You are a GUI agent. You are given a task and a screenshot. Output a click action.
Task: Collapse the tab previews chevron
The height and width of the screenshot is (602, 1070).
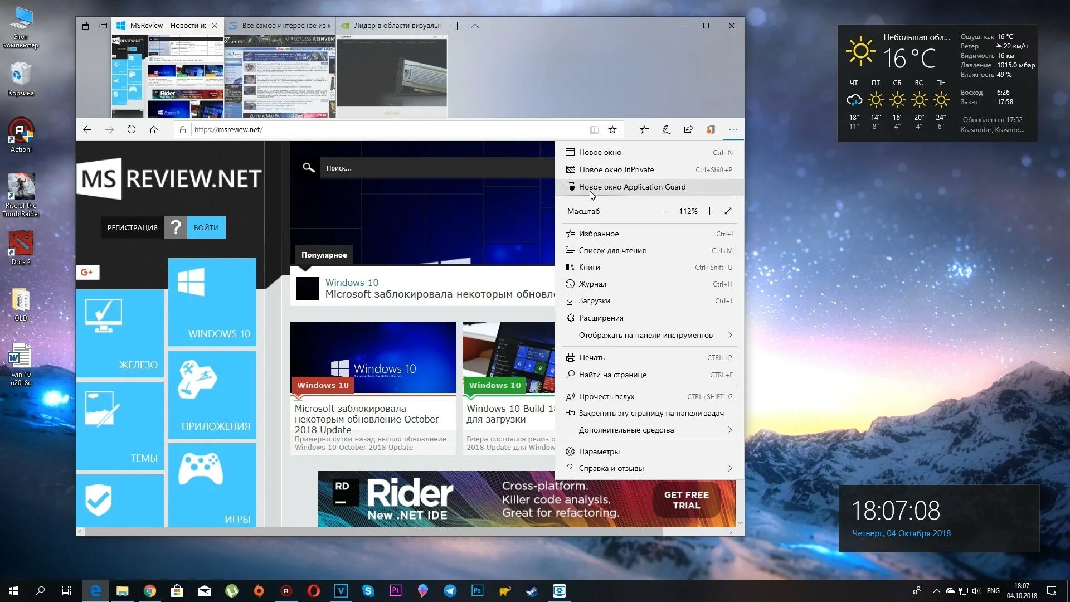pyautogui.click(x=475, y=26)
